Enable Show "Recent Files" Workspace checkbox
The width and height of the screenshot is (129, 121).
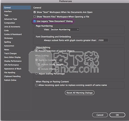coord(35,16)
